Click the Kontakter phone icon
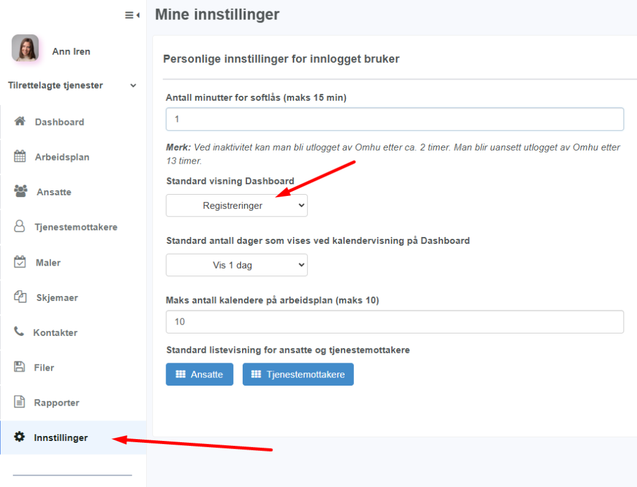Screen dimensions: 637x487 point(19,332)
